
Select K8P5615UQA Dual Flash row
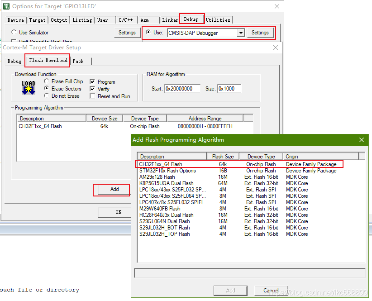[251, 183]
